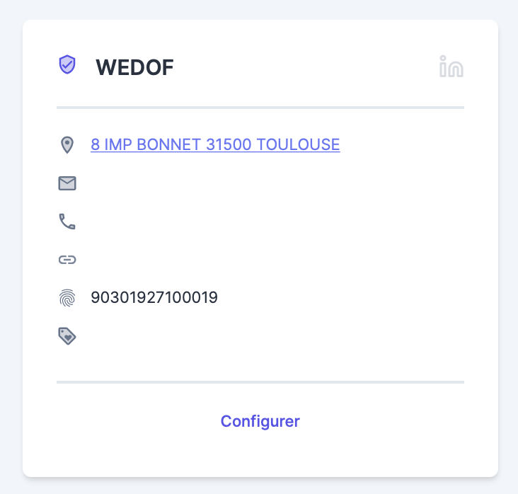This screenshot has width=518, height=494.
Task: Click the empty area right of tag icon
Action: pyautogui.click(x=212, y=335)
